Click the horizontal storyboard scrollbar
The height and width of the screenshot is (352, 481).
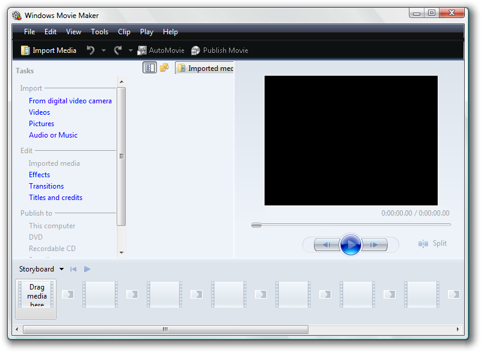164,329
